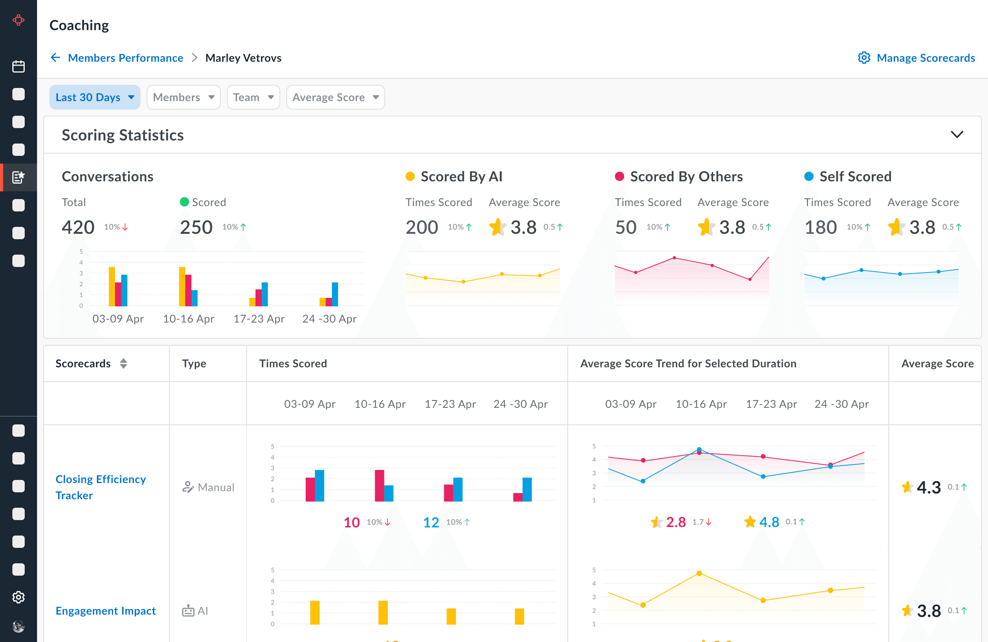Open the Team filter dropdown
This screenshot has width=988, height=642.
[x=253, y=97]
